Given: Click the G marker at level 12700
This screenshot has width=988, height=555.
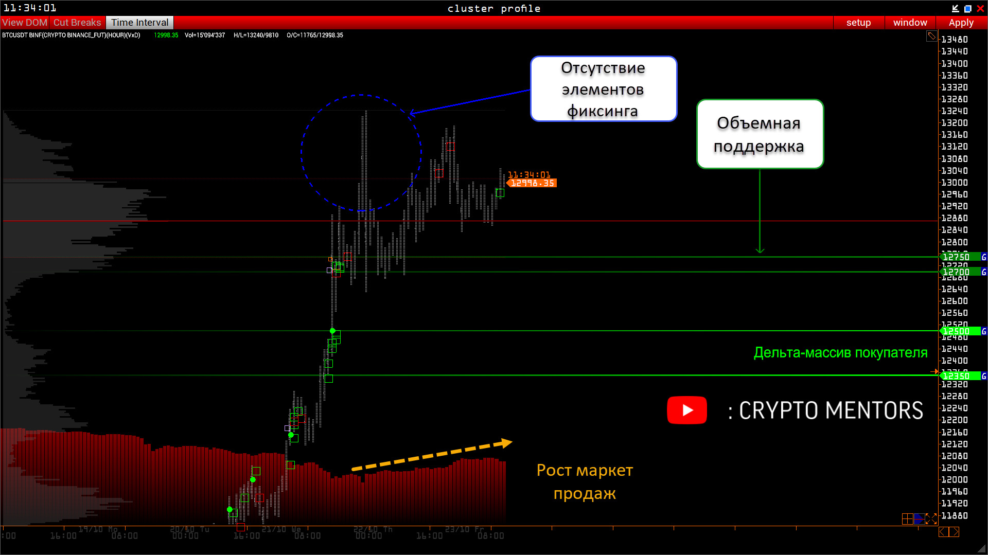Looking at the screenshot, I should pyautogui.click(x=983, y=272).
